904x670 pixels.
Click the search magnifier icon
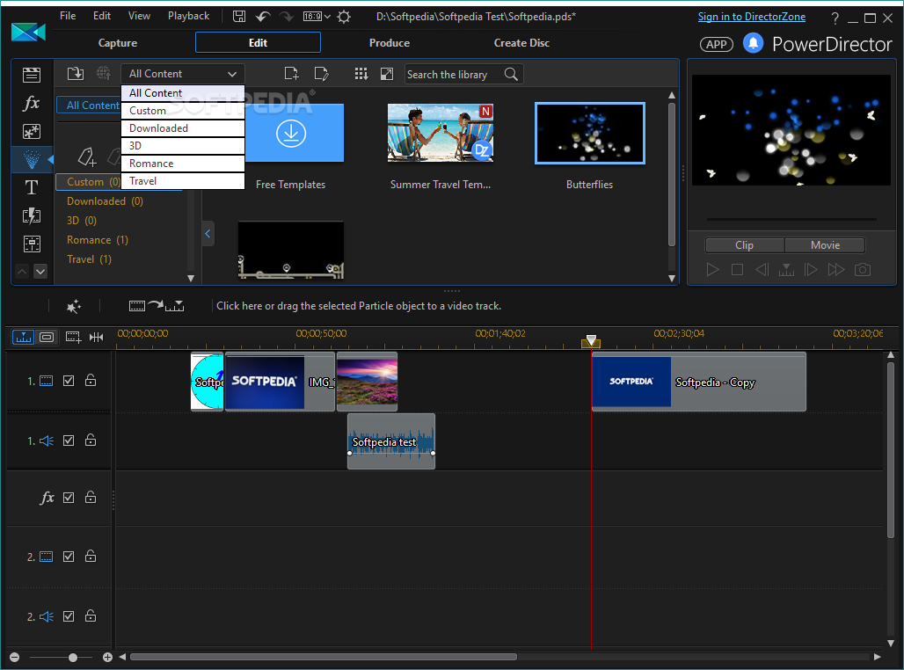511,75
